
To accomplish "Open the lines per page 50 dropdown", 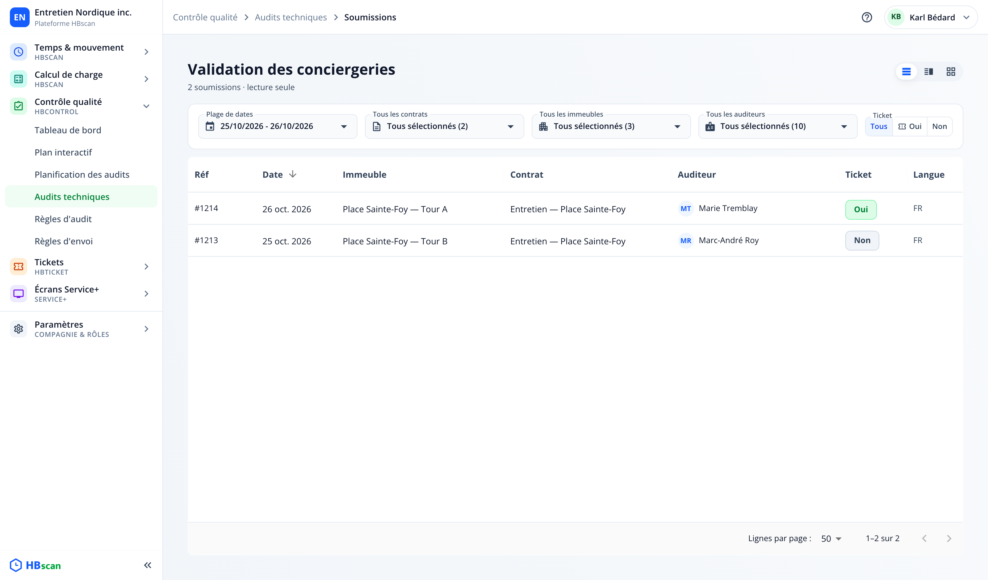I will (831, 538).
